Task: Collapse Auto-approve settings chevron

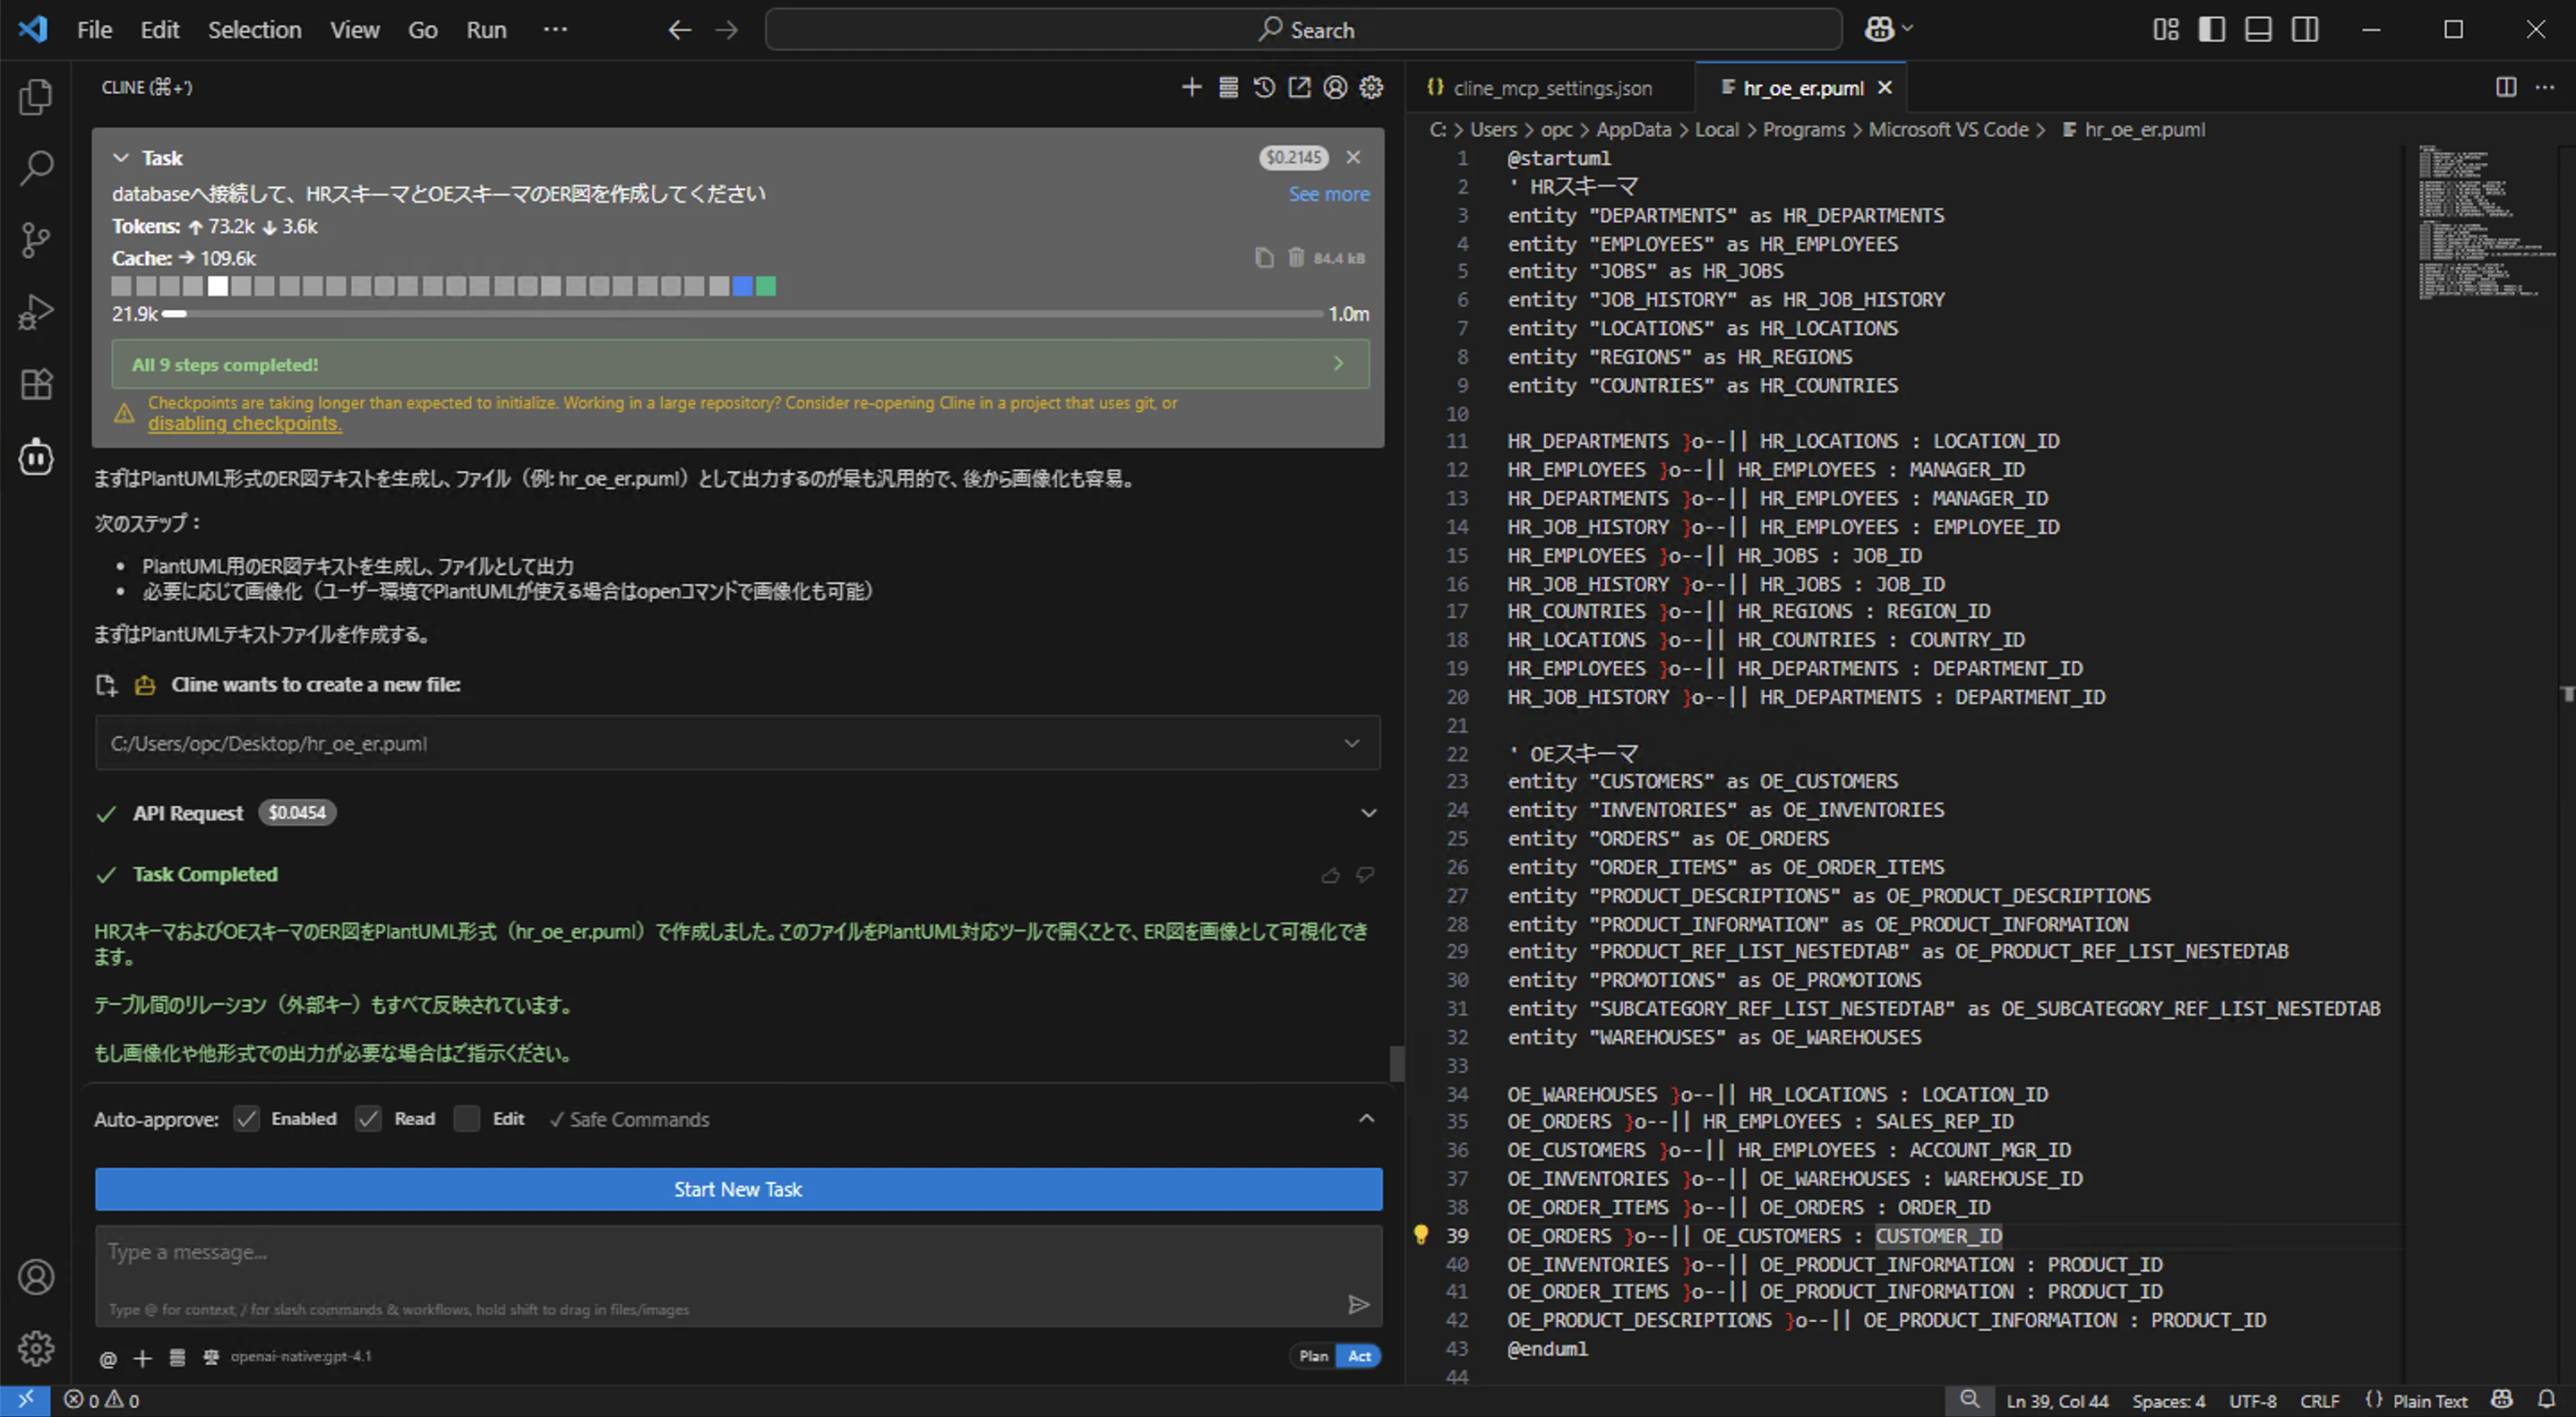Action: (1366, 1118)
